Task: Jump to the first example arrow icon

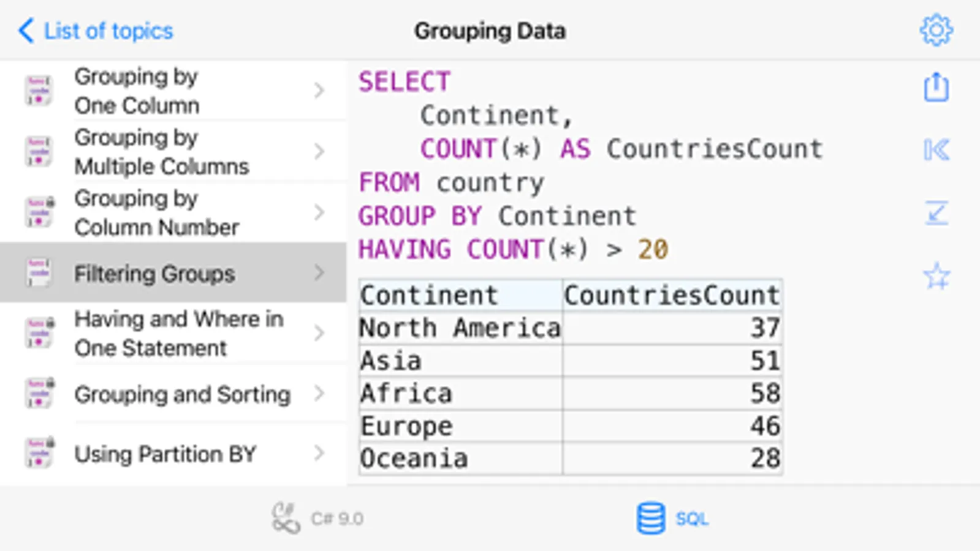Action: point(936,150)
